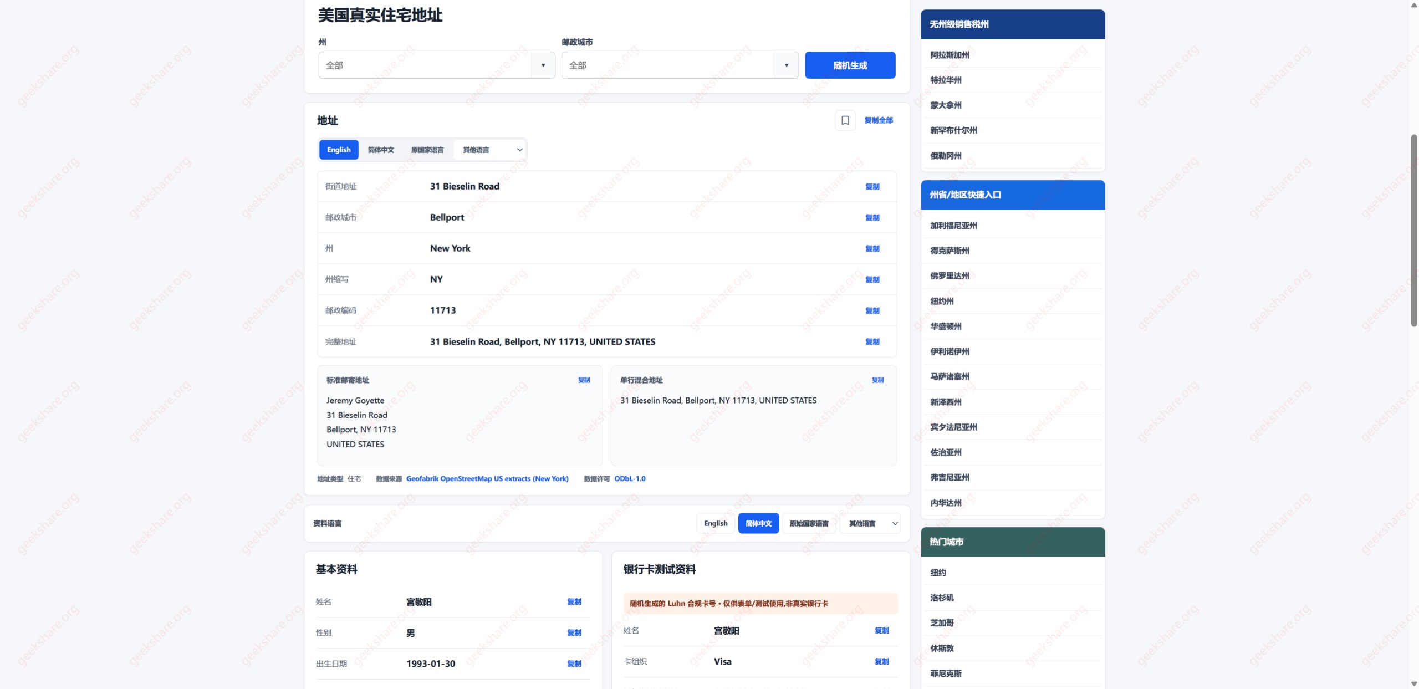The image size is (1419, 689).
Task: Click 复制全部 link
Action: click(x=879, y=120)
